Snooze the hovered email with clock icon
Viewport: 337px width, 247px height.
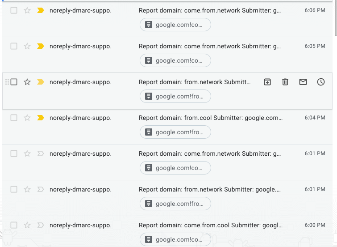(x=321, y=82)
